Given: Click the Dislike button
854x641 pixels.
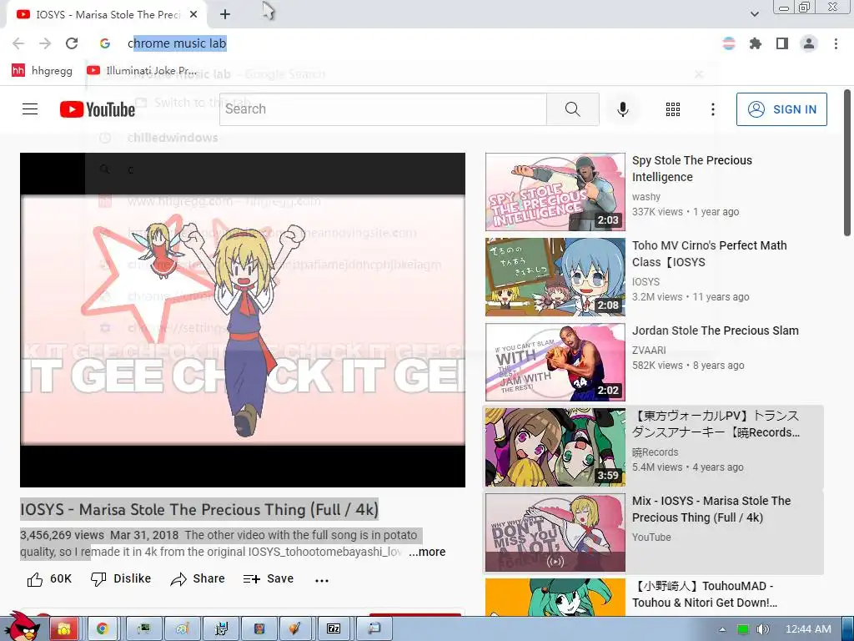Looking at the screenshot, I should coord(121,579).
